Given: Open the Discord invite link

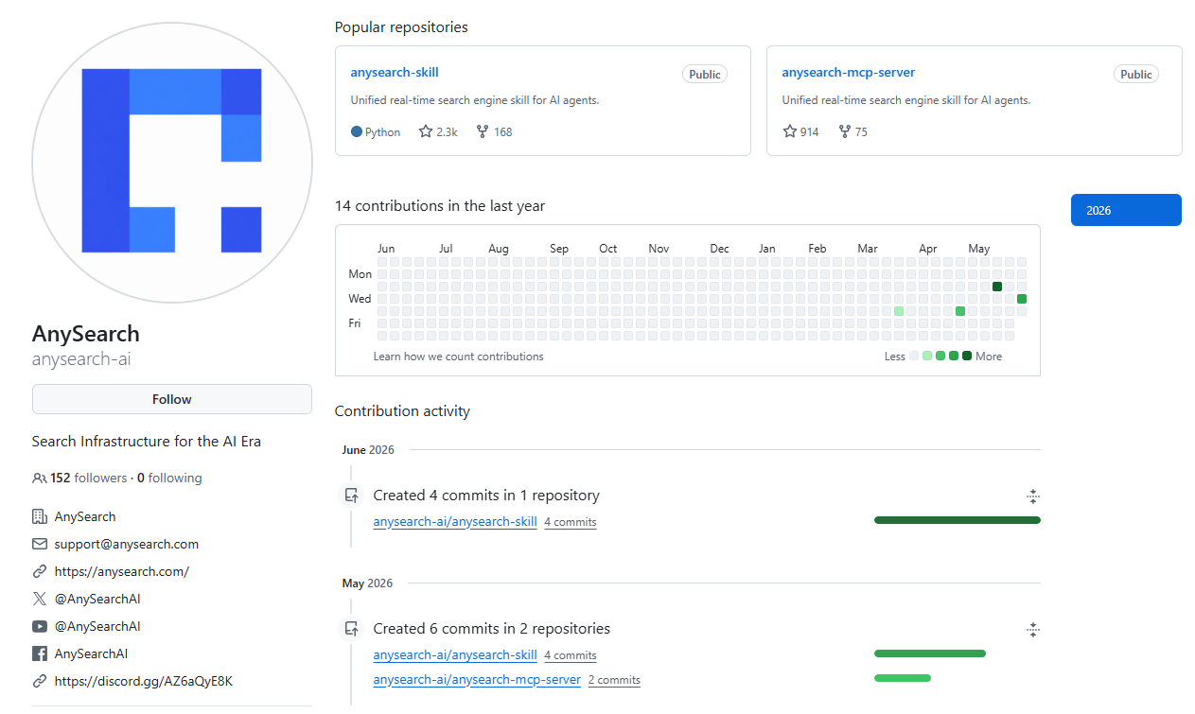Looking at the screenshot, I should [x=144, y=681].
